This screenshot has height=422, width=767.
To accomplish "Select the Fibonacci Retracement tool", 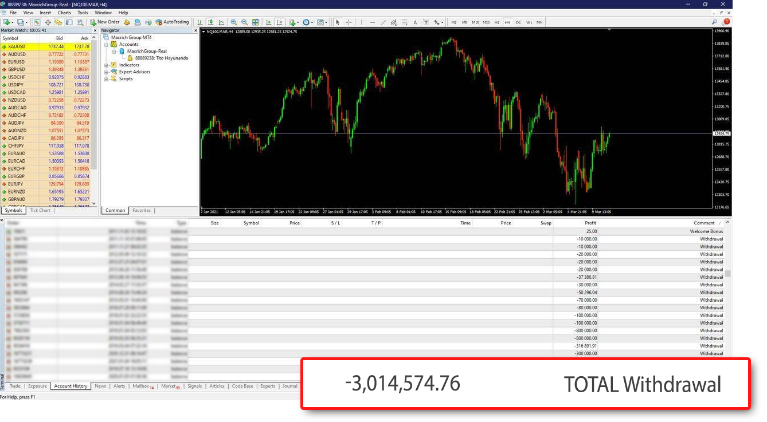I will pos(404,22).
